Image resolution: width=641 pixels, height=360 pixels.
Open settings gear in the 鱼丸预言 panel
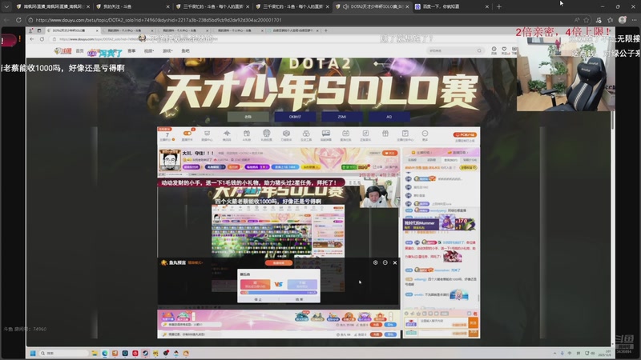[375, 262]
